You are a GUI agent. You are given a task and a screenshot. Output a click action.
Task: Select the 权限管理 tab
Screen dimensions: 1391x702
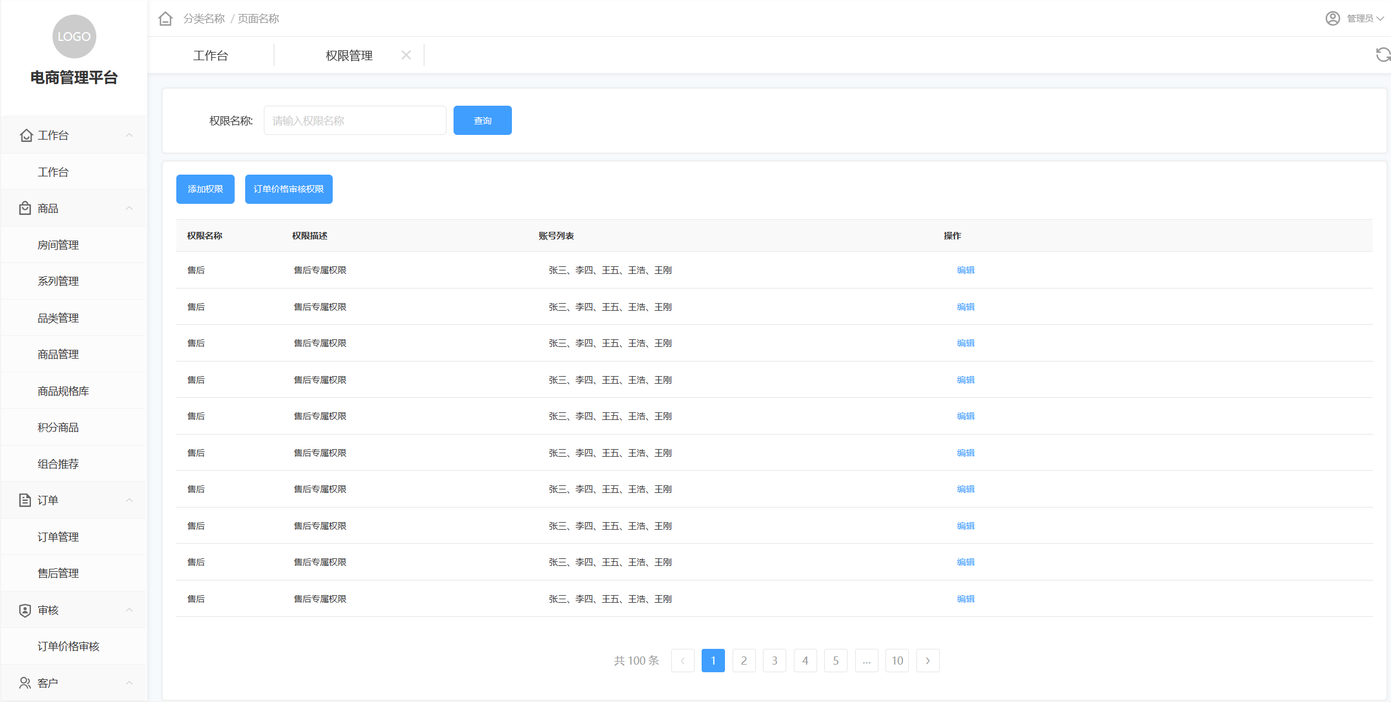(349, 55)
